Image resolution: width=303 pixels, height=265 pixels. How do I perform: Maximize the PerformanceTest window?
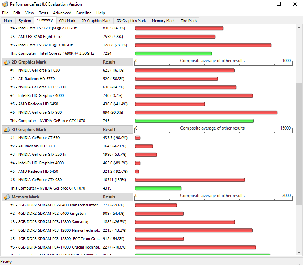point(278,4)
